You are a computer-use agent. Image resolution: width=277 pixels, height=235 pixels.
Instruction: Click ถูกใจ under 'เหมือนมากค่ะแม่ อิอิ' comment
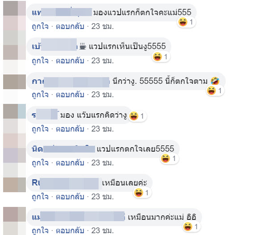coord(40,231)
